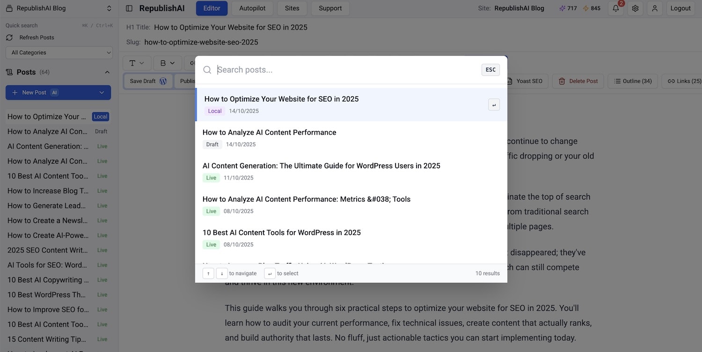Screen dimensions: 702x352
Task: Click the lightning bolt credits icon
Action: 585,8
